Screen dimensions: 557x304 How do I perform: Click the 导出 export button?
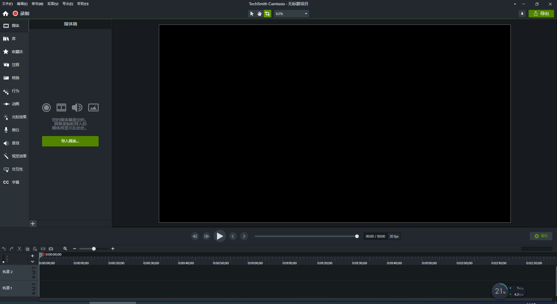pos(541,13)
